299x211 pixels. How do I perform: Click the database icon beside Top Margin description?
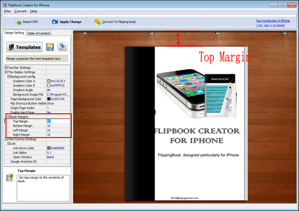(x=9, y=178)
